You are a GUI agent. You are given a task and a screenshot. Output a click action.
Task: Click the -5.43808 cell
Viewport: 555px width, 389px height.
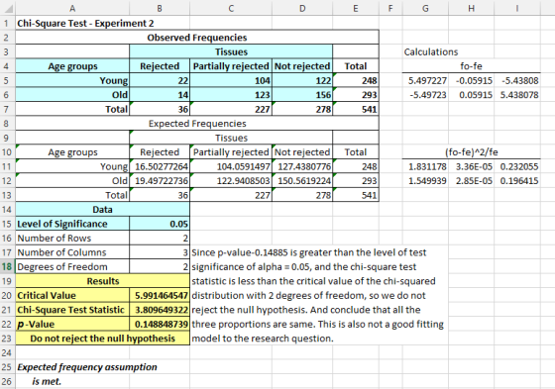tap(517, 80)
